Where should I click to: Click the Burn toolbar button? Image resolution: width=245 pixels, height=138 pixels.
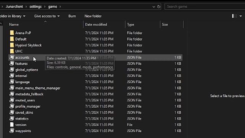tap(72, 16)
